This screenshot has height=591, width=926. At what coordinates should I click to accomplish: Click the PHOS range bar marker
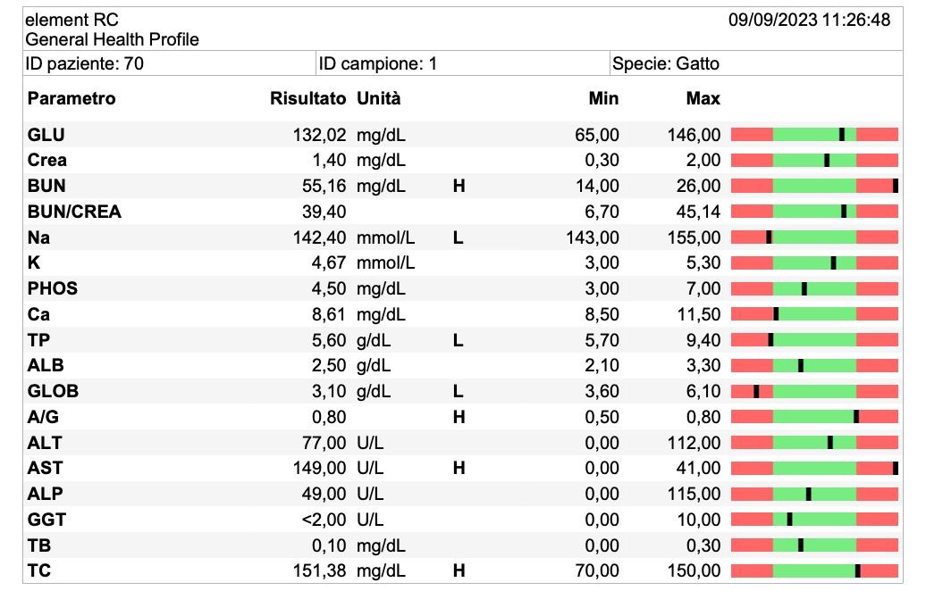pos(804,288)
